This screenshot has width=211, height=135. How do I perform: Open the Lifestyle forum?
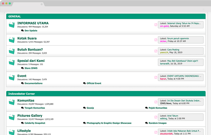pos(24,131)
